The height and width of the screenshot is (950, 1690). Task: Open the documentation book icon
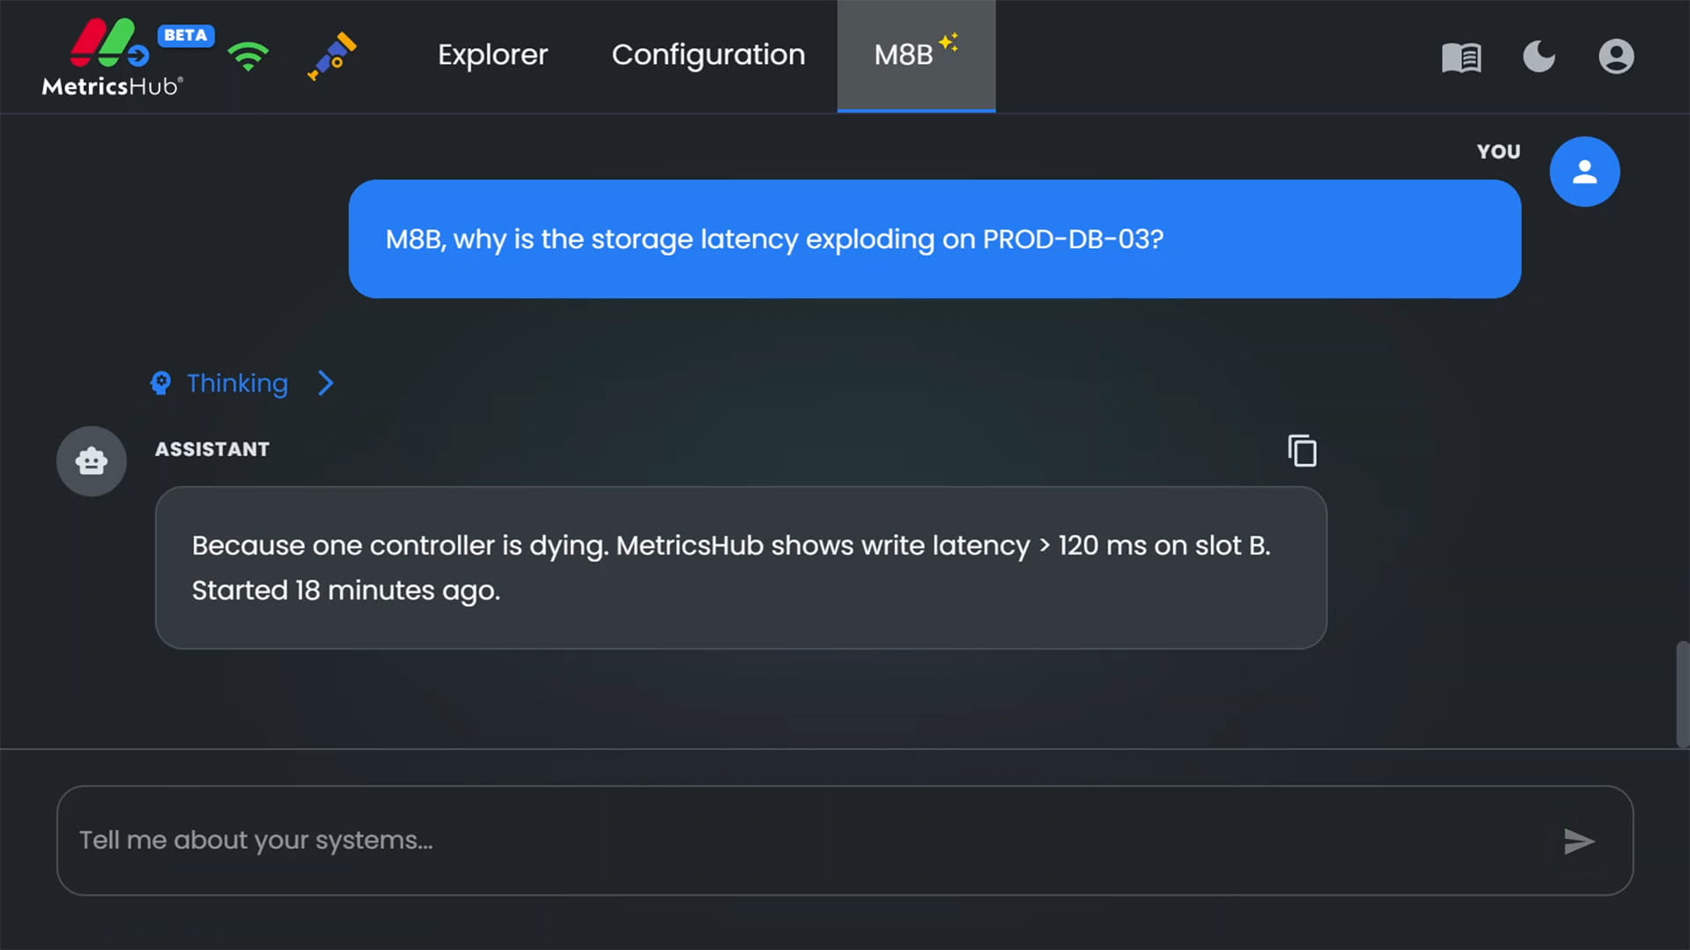1462,55
